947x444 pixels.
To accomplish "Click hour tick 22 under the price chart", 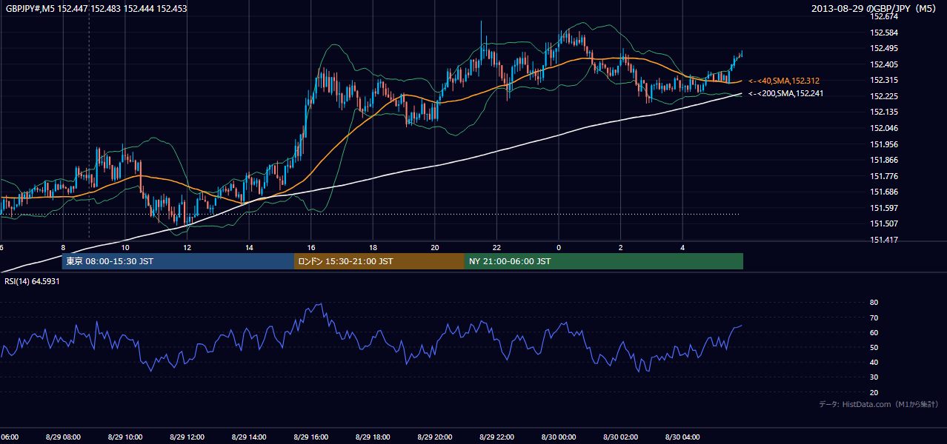I will click(x=496, y=247).
